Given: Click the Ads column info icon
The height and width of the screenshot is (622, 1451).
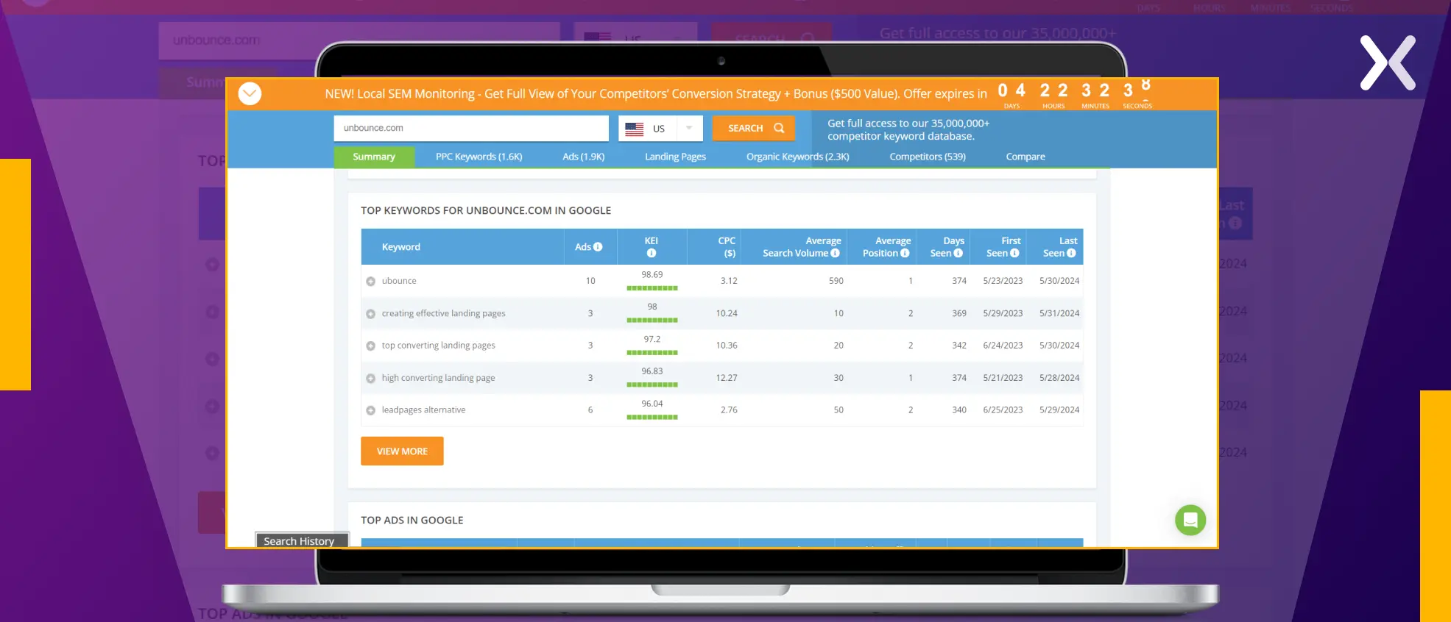Looking at the screenshot, I should (598, 247).
